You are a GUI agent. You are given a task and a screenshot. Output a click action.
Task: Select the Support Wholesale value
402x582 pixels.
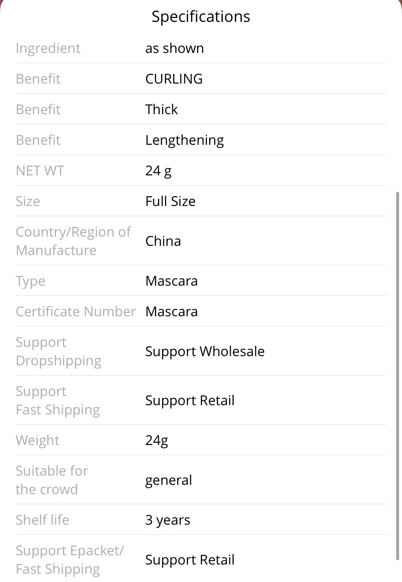(x=205, y=352)
